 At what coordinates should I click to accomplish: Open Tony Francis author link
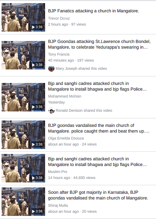click(59, 54)
